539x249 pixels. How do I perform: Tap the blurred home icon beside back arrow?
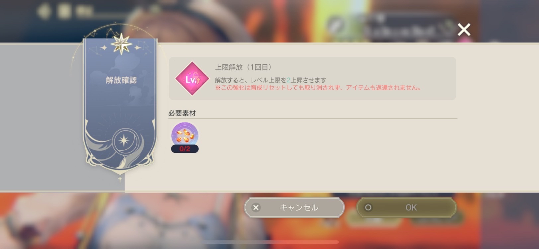click(65, 11)
